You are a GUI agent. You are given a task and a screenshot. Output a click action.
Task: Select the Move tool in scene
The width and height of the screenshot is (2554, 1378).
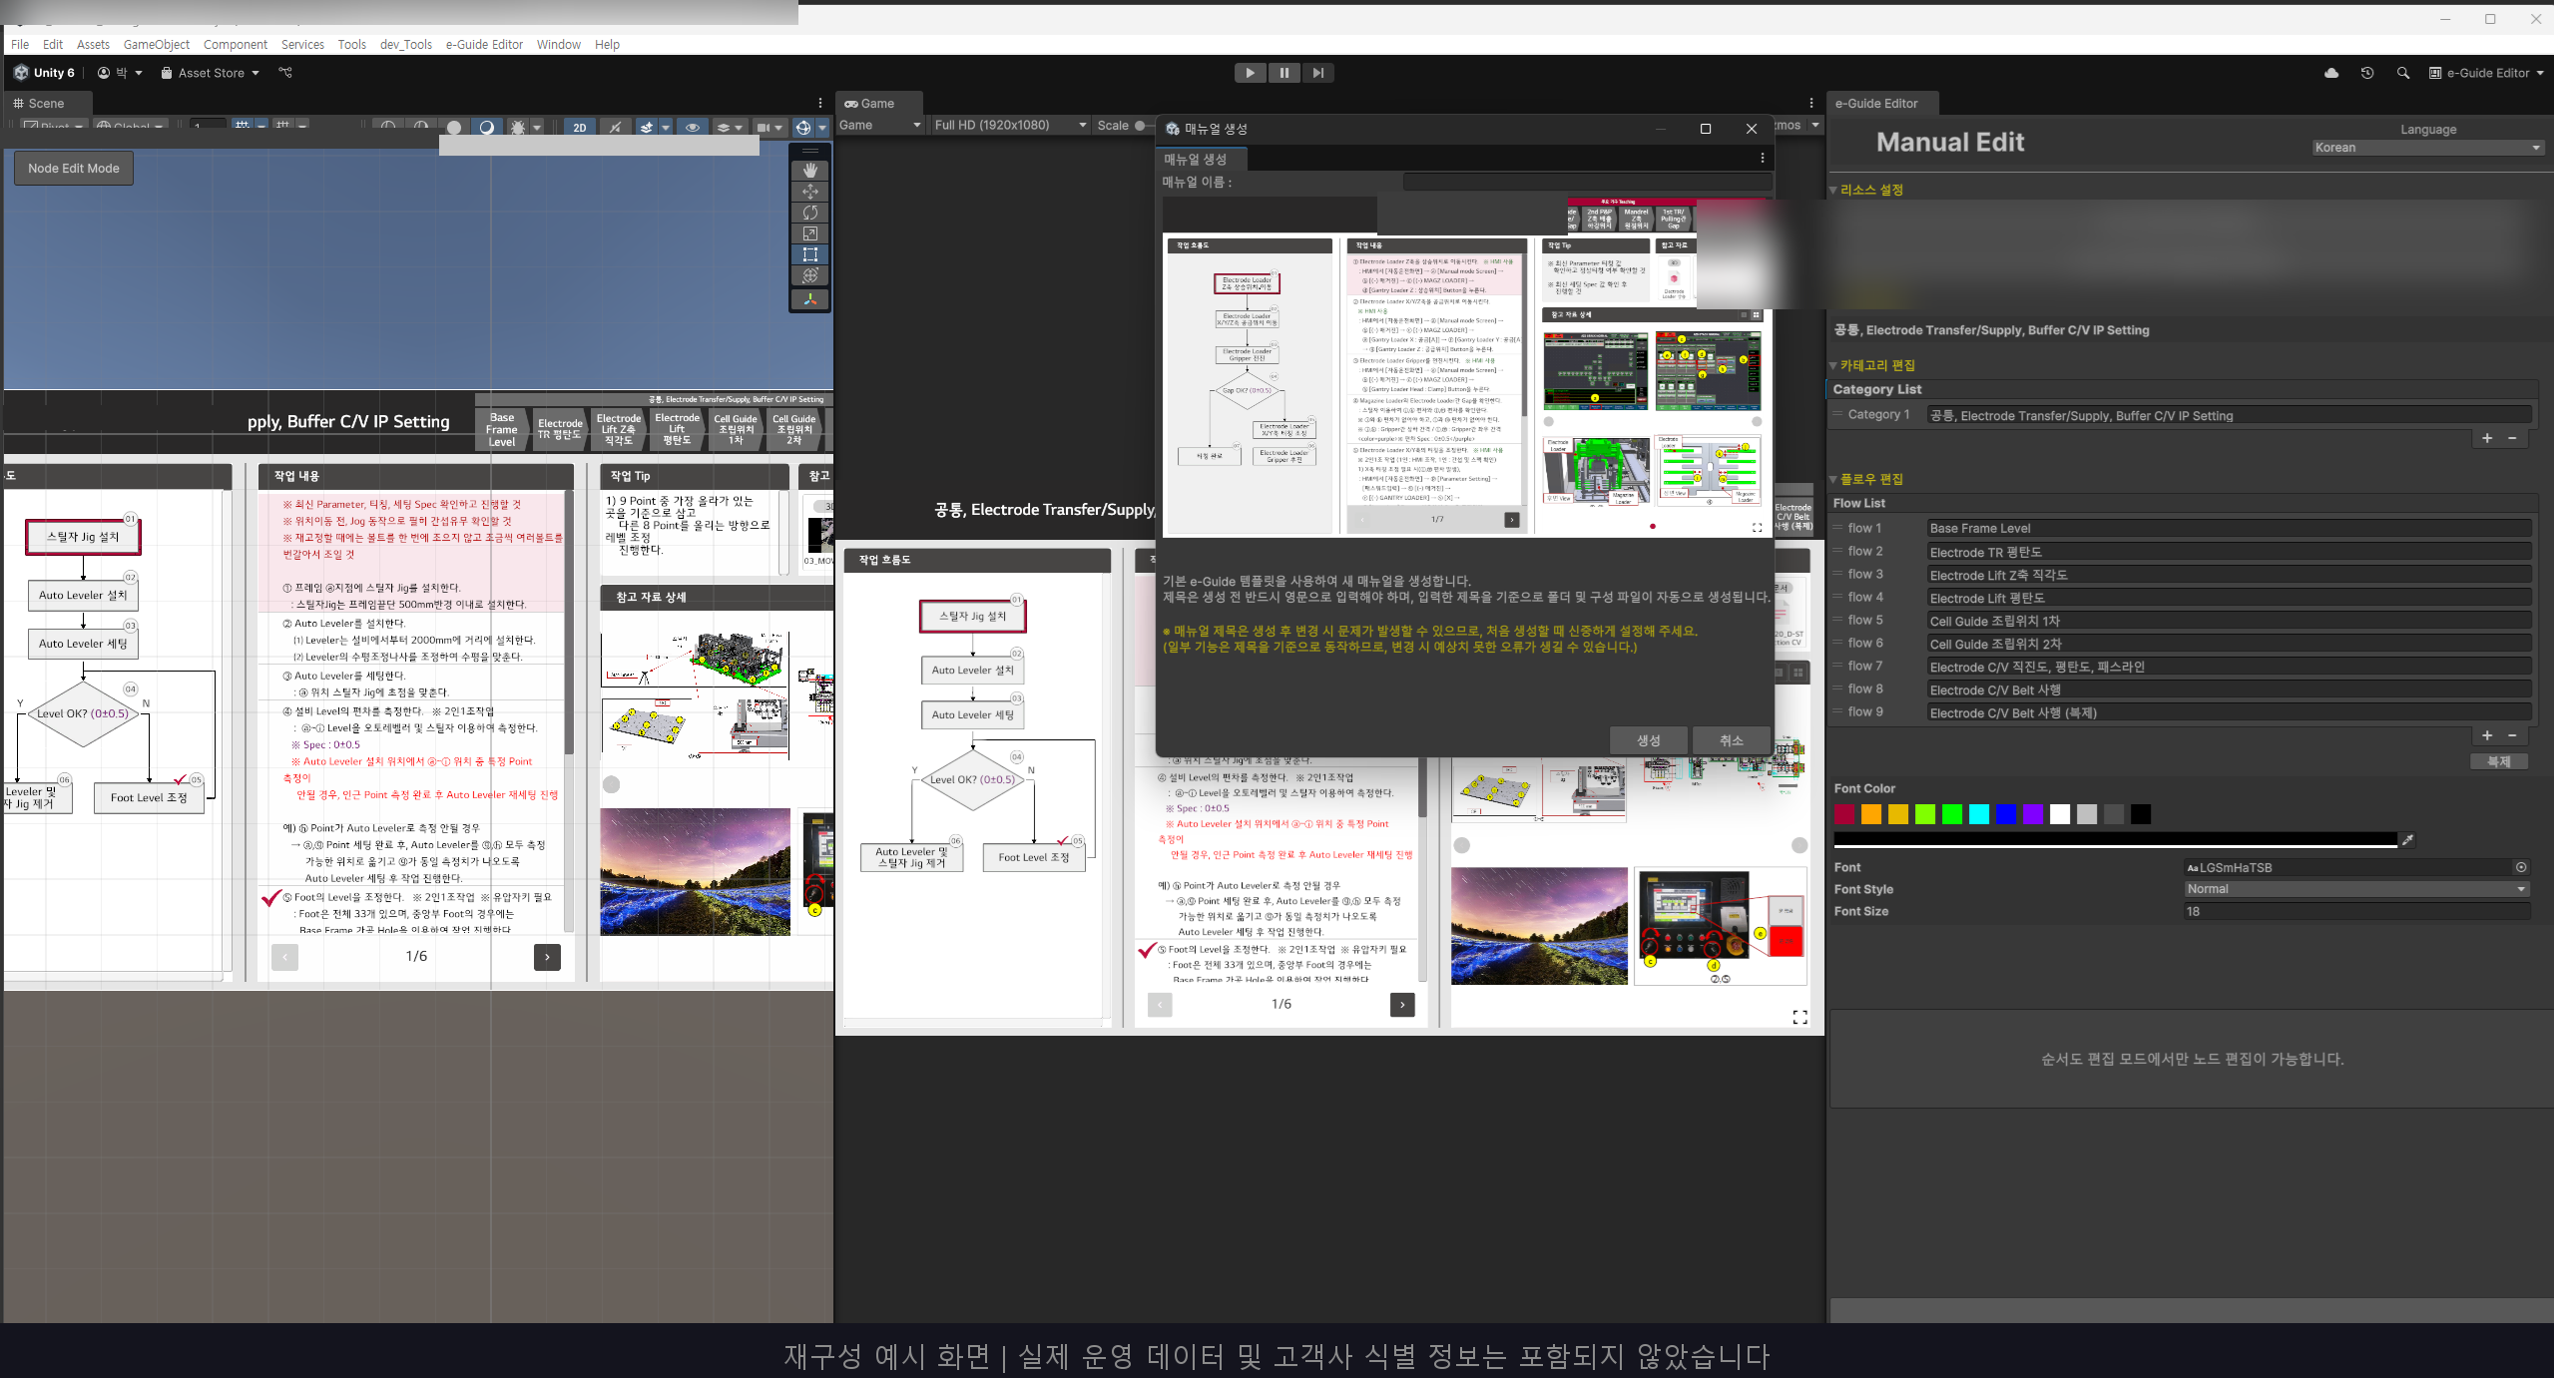(810, 192)
